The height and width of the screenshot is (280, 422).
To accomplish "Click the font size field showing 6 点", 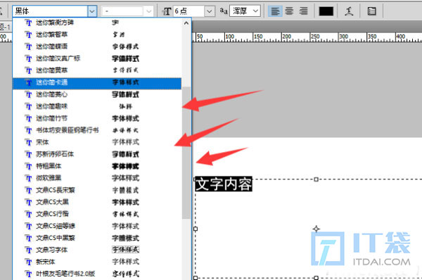I will (x=188, y=11).
